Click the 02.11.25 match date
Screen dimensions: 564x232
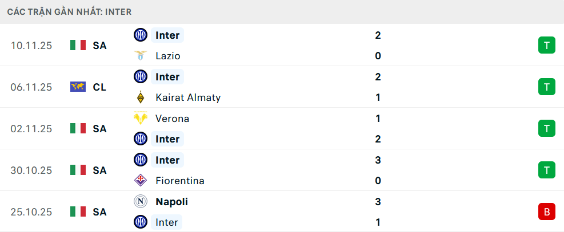[31, 129]
